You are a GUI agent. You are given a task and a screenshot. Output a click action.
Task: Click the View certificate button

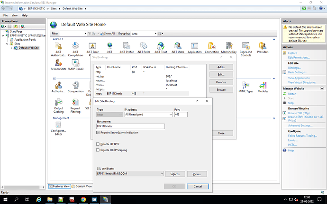(x=197, y=174)
